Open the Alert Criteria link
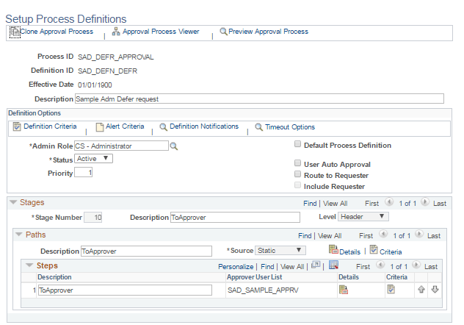Image resolution: width=464 pixels, height=325 pixels. [125, 126]
